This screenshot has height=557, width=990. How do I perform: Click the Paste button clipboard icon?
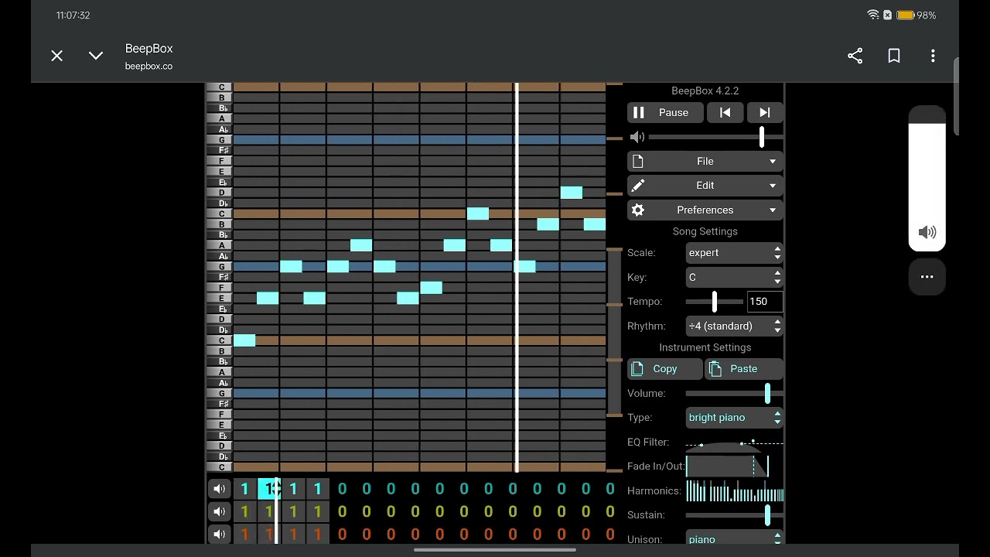point(715,369)
